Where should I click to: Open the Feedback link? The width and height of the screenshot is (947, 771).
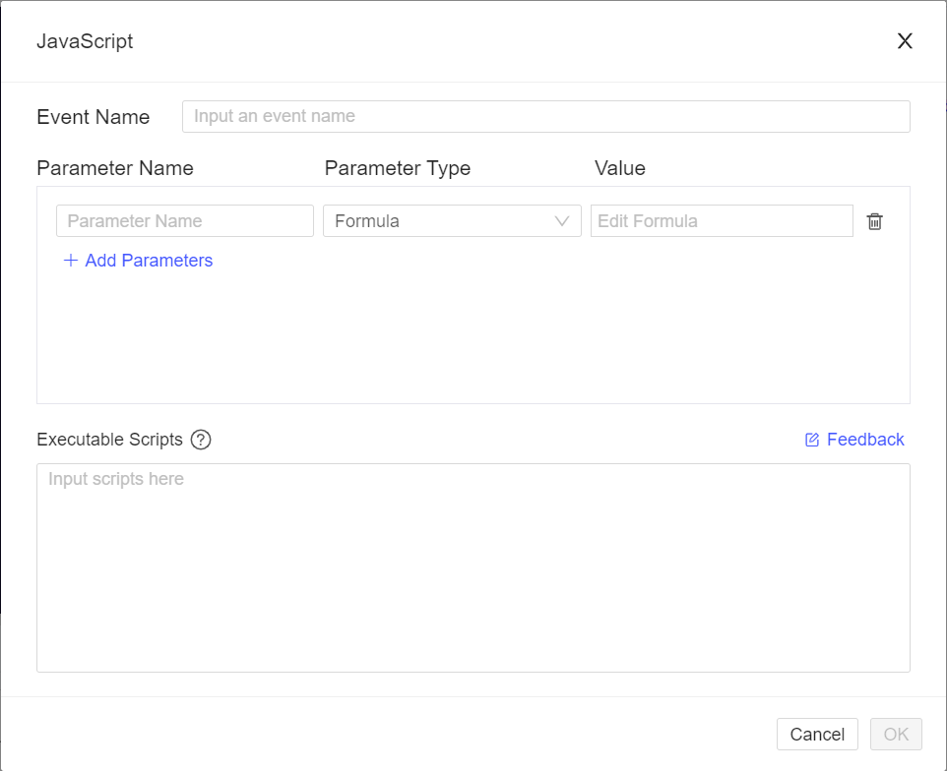(x=863, y=439)
